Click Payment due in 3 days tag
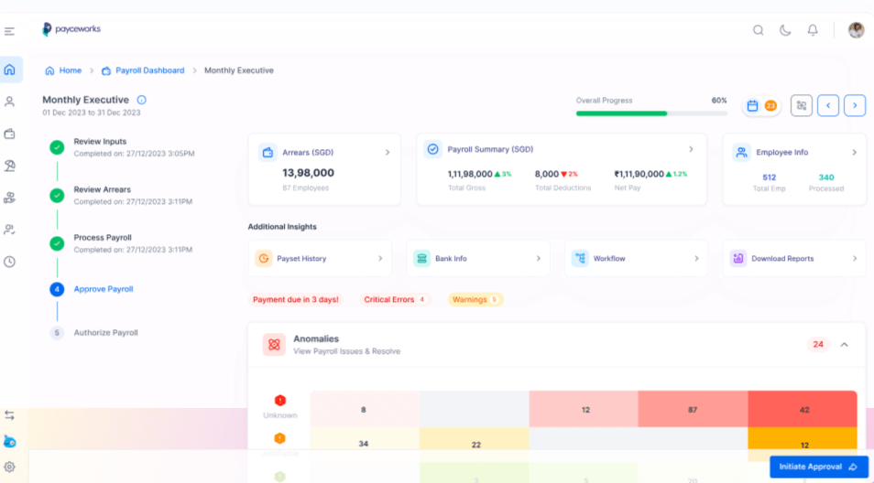874x483 pixels. click(x=295, y=299)
